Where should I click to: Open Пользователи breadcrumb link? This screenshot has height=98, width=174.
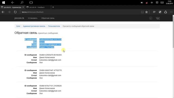pyautogui.click(x=54, y=26)
